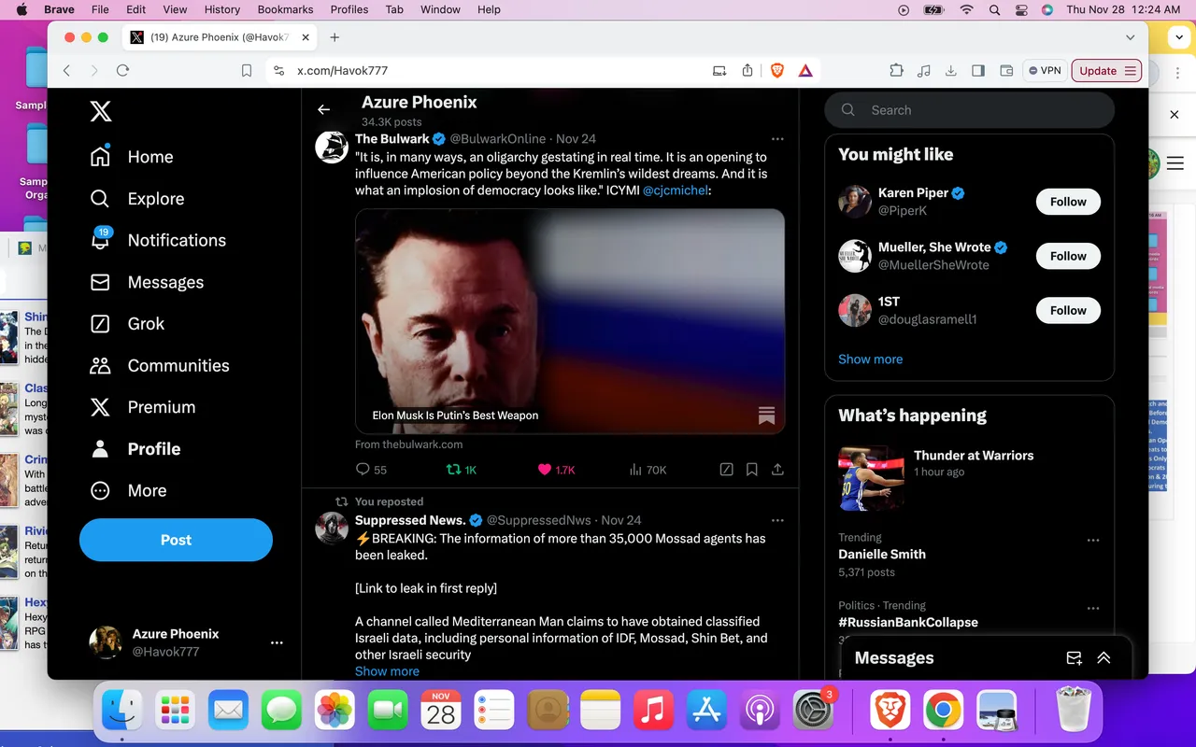Open options for Danielle Smith trend
1196x747 pixels.
(x=1093, y=541)
